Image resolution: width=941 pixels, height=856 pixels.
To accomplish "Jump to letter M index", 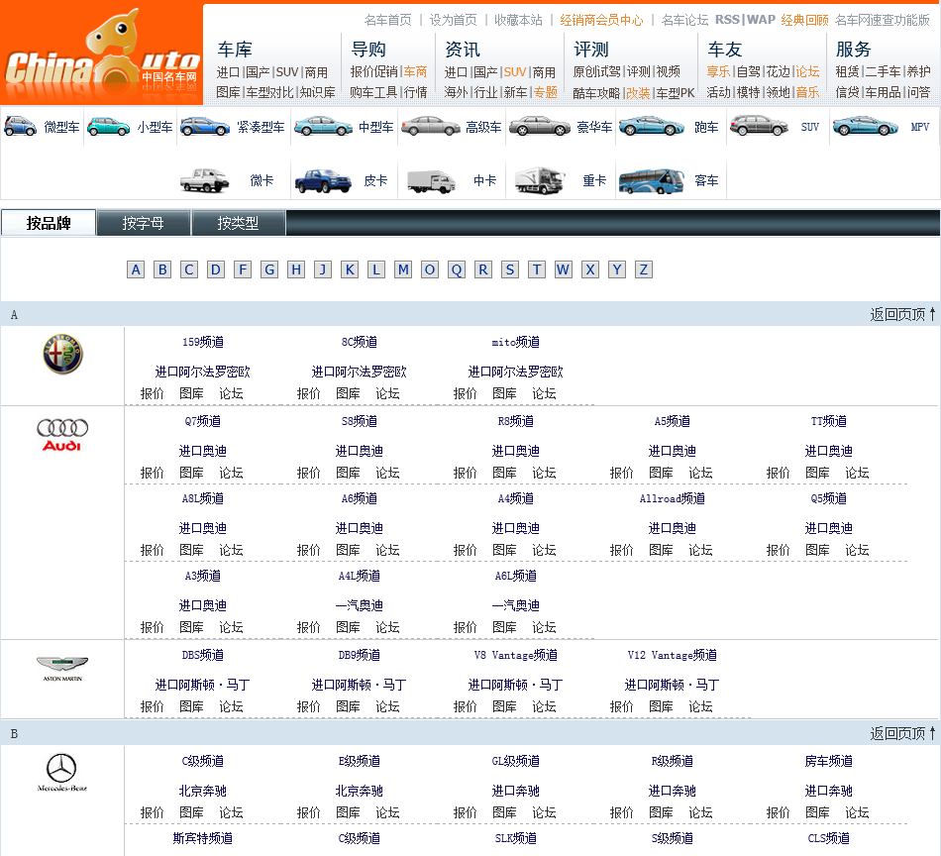I will click(x=403, y=269).
